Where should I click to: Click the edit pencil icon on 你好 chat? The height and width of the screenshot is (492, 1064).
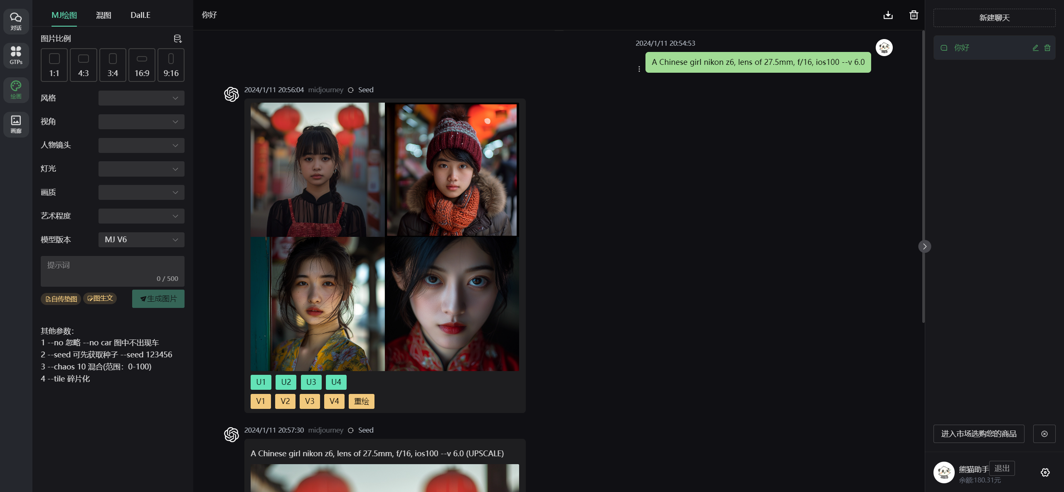coord(1035,48)
